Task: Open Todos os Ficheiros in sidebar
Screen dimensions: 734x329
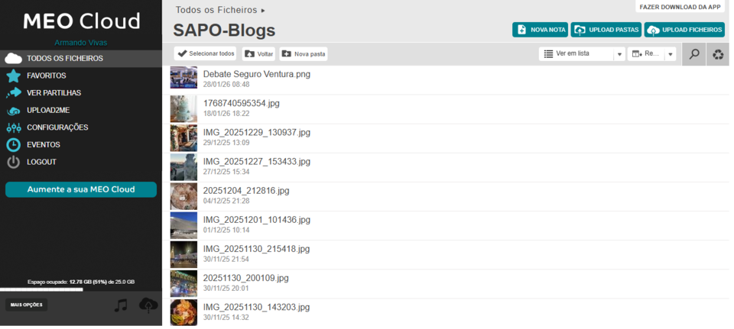Action: [81, 59]
